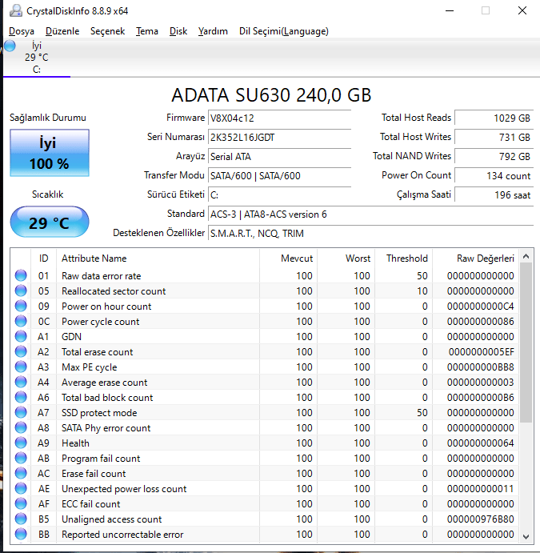Click Total Host Reads value 1029 GB

pyautogui.click(x=494, y=118)
